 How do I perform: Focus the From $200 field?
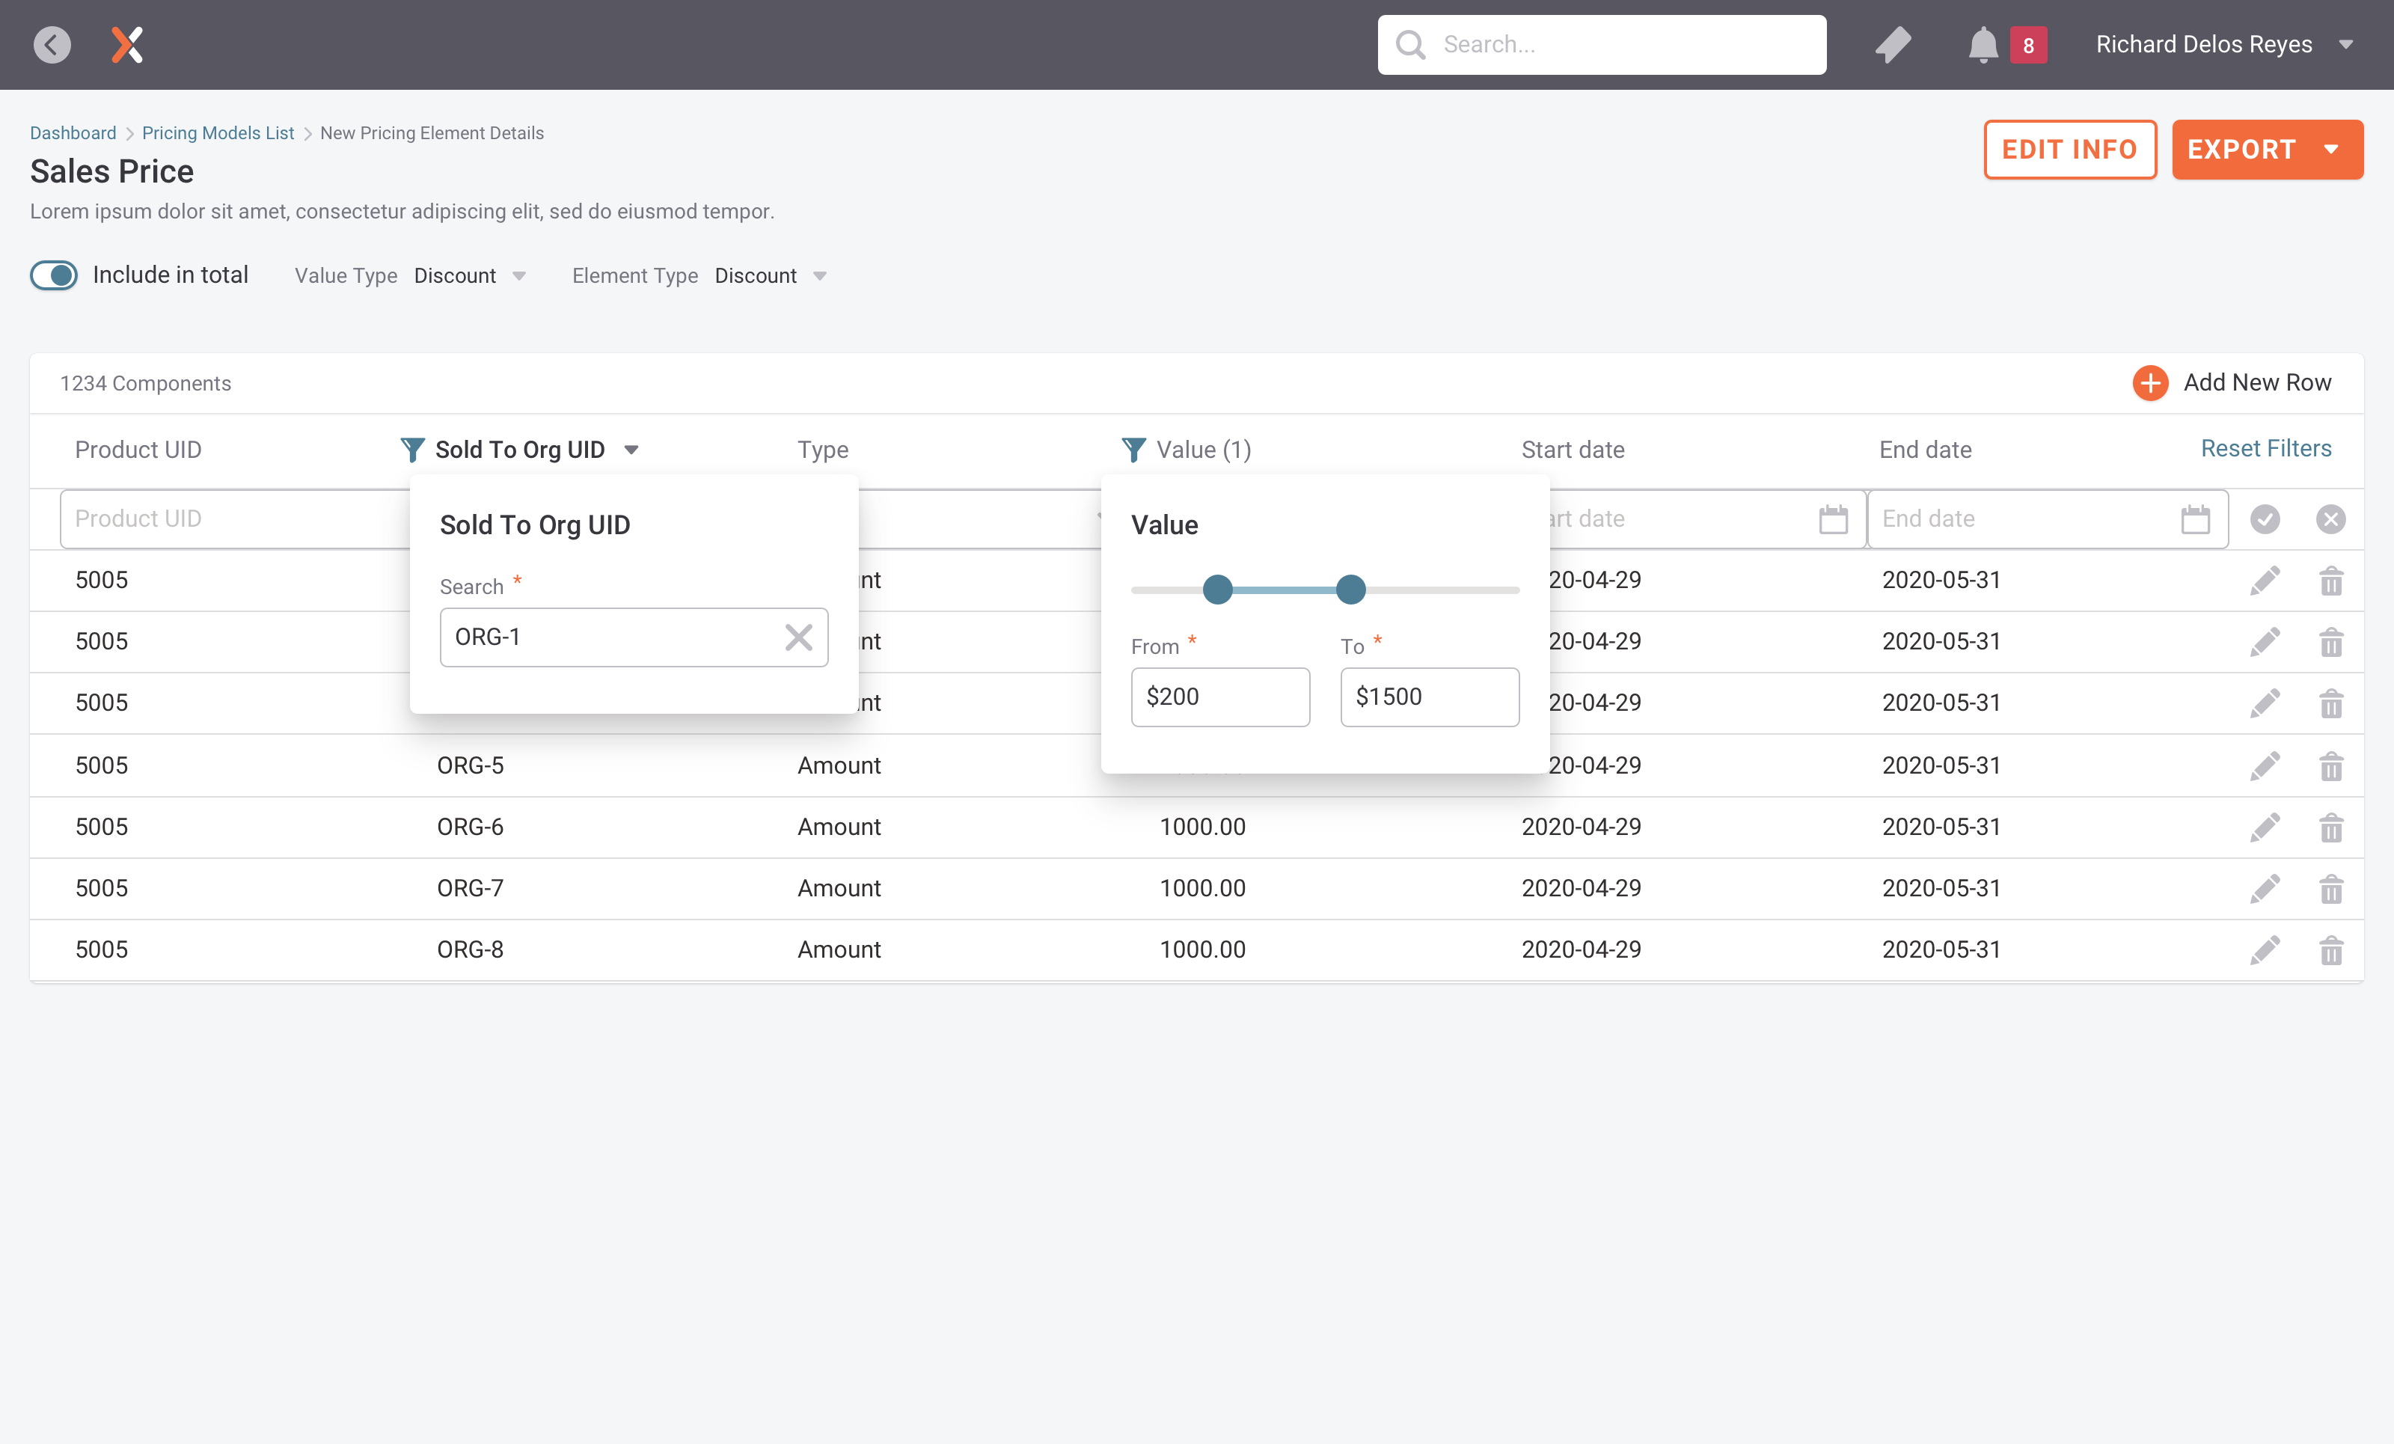coord(1220,697)
